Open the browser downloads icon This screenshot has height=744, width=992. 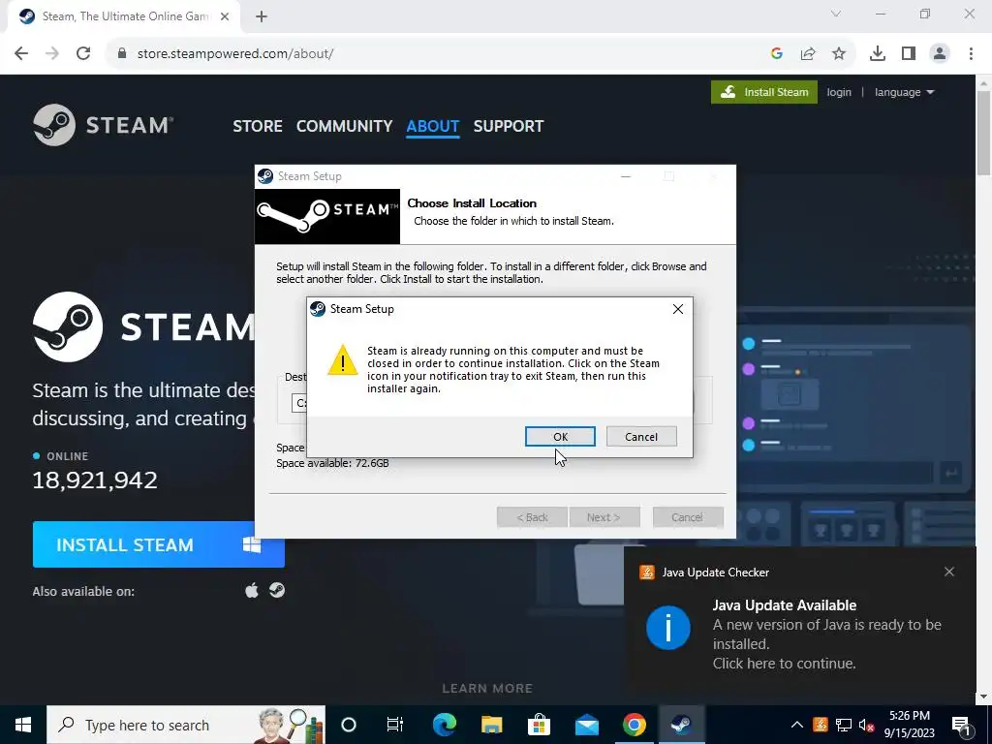877,53
